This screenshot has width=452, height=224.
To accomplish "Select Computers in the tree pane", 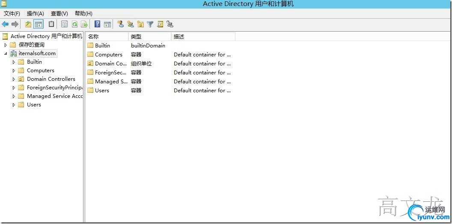I will [x=41, y=71].
